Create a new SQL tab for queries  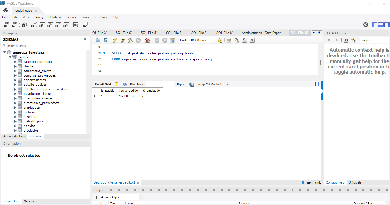point(7,25)
